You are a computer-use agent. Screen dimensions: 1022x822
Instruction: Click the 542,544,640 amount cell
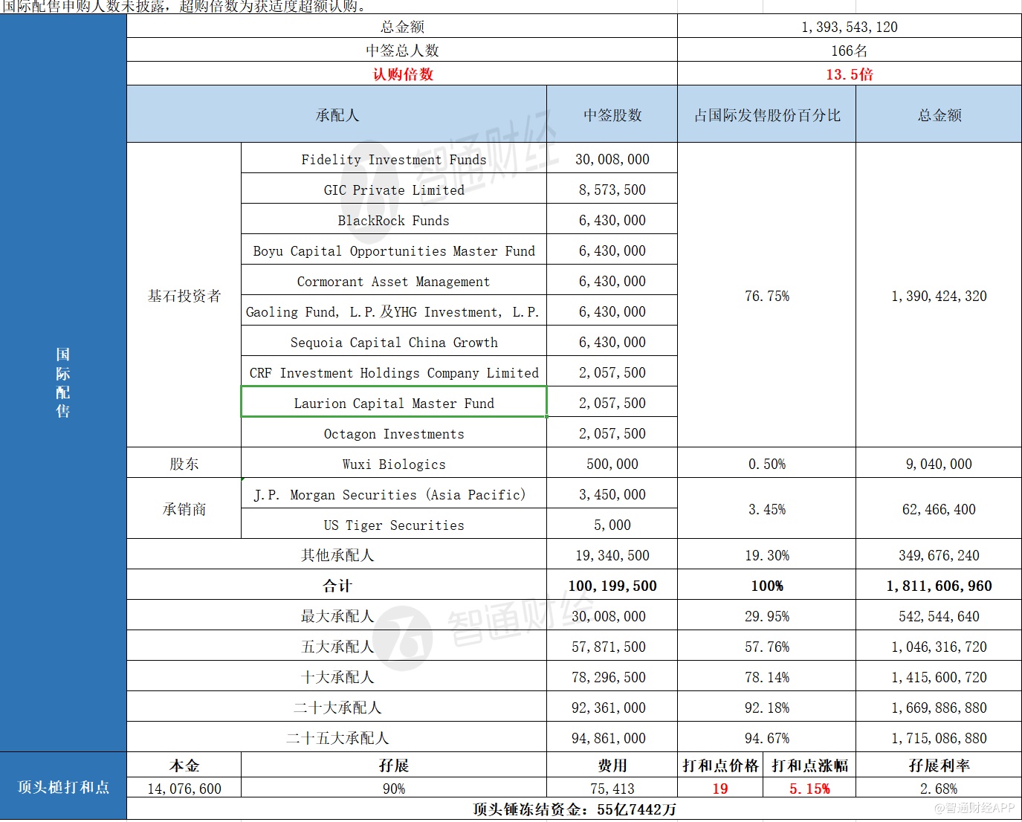(939, 616)
